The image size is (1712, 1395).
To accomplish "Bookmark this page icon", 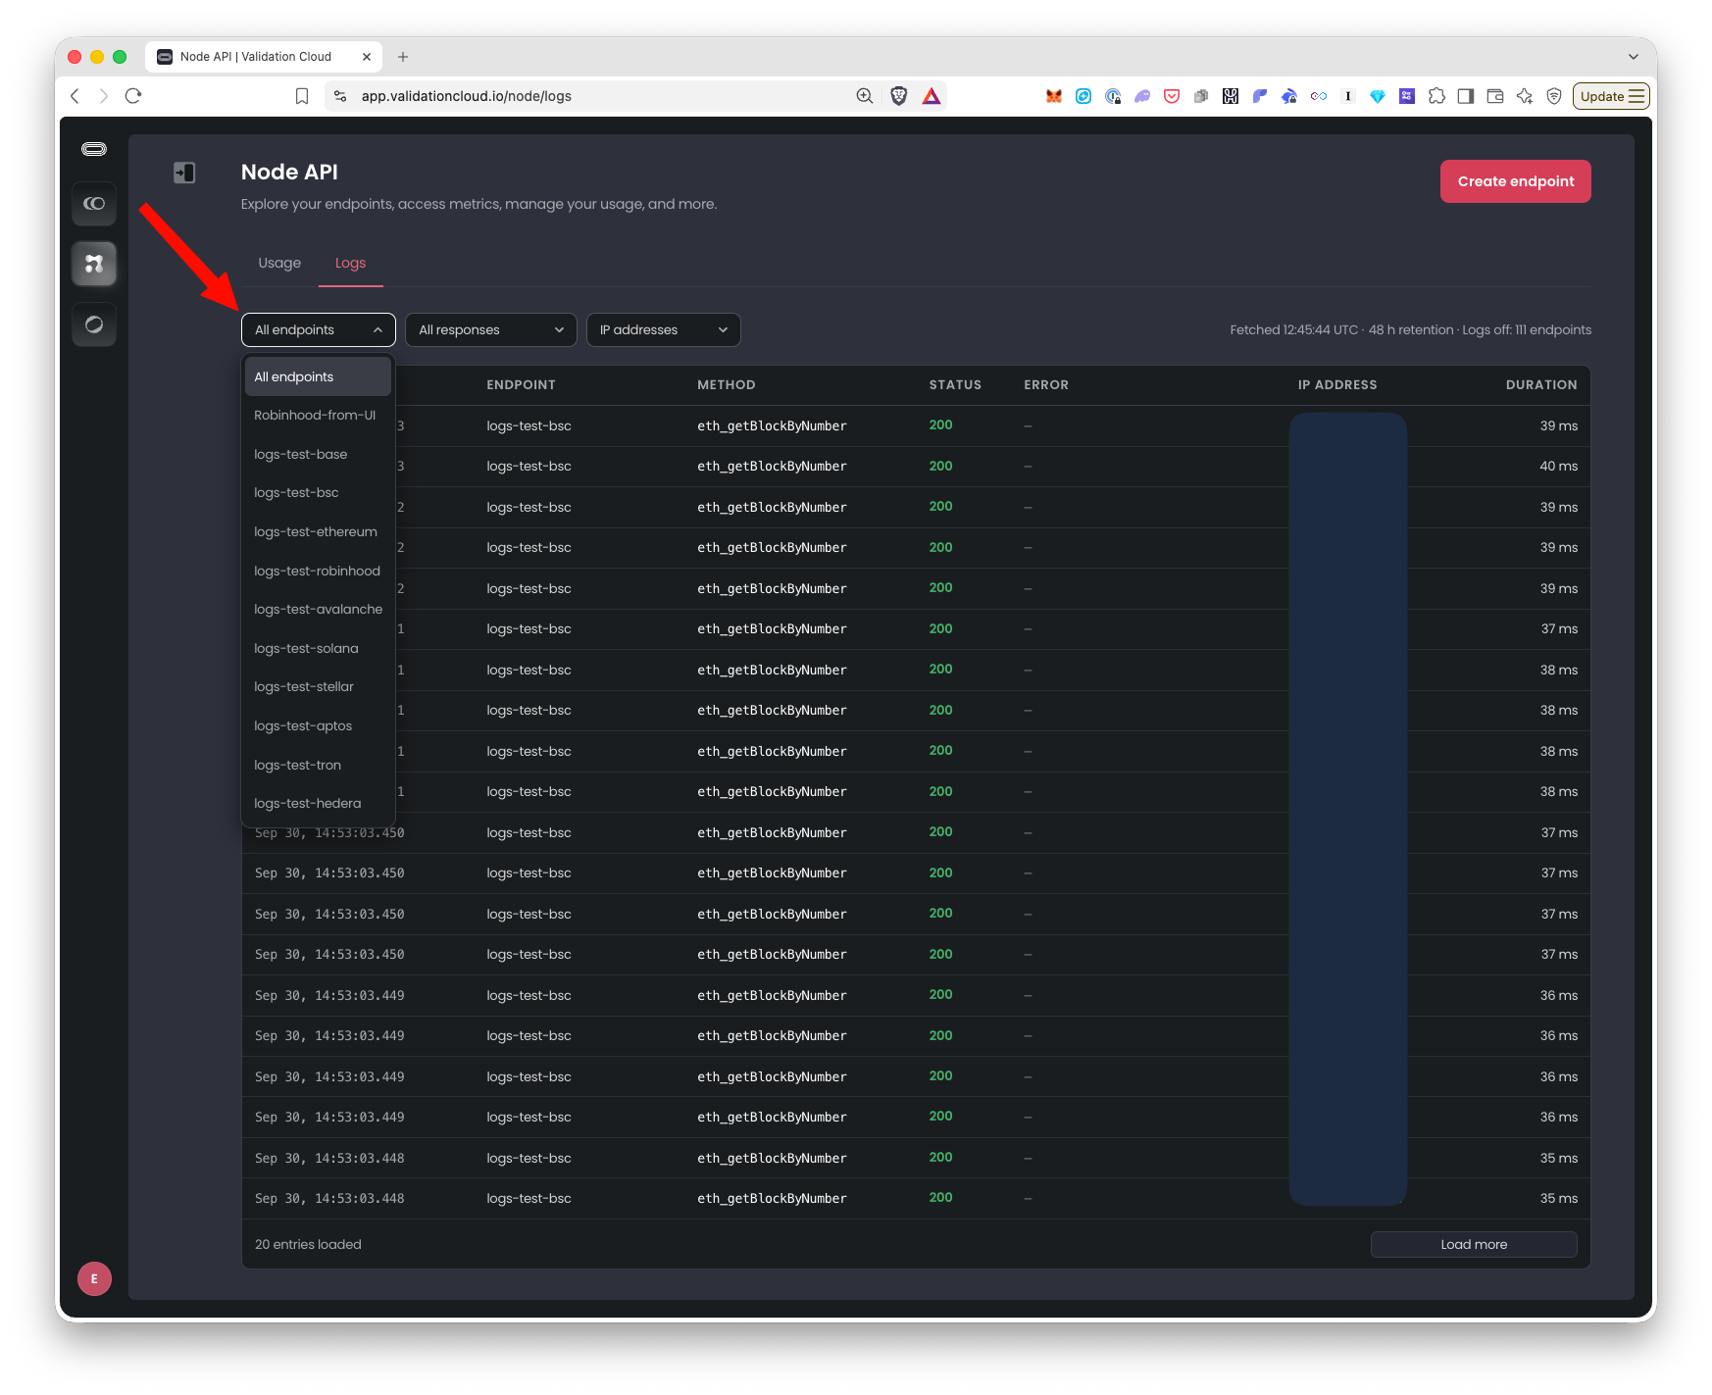I will pyautogui.click(x=302, y=96).
